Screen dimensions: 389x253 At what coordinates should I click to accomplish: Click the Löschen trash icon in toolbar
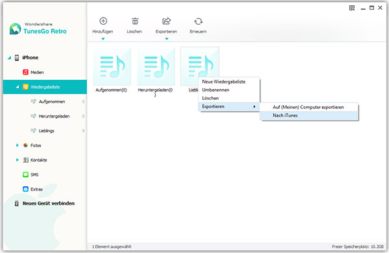pos(135,21)
